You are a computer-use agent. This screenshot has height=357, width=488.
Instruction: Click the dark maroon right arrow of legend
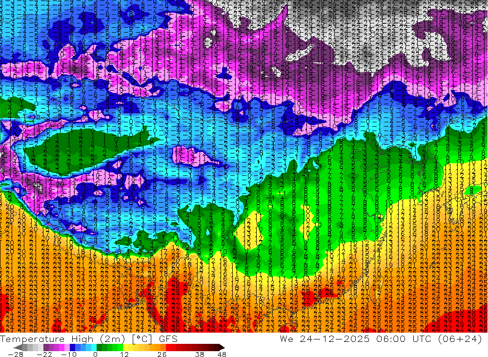point(222,348)
